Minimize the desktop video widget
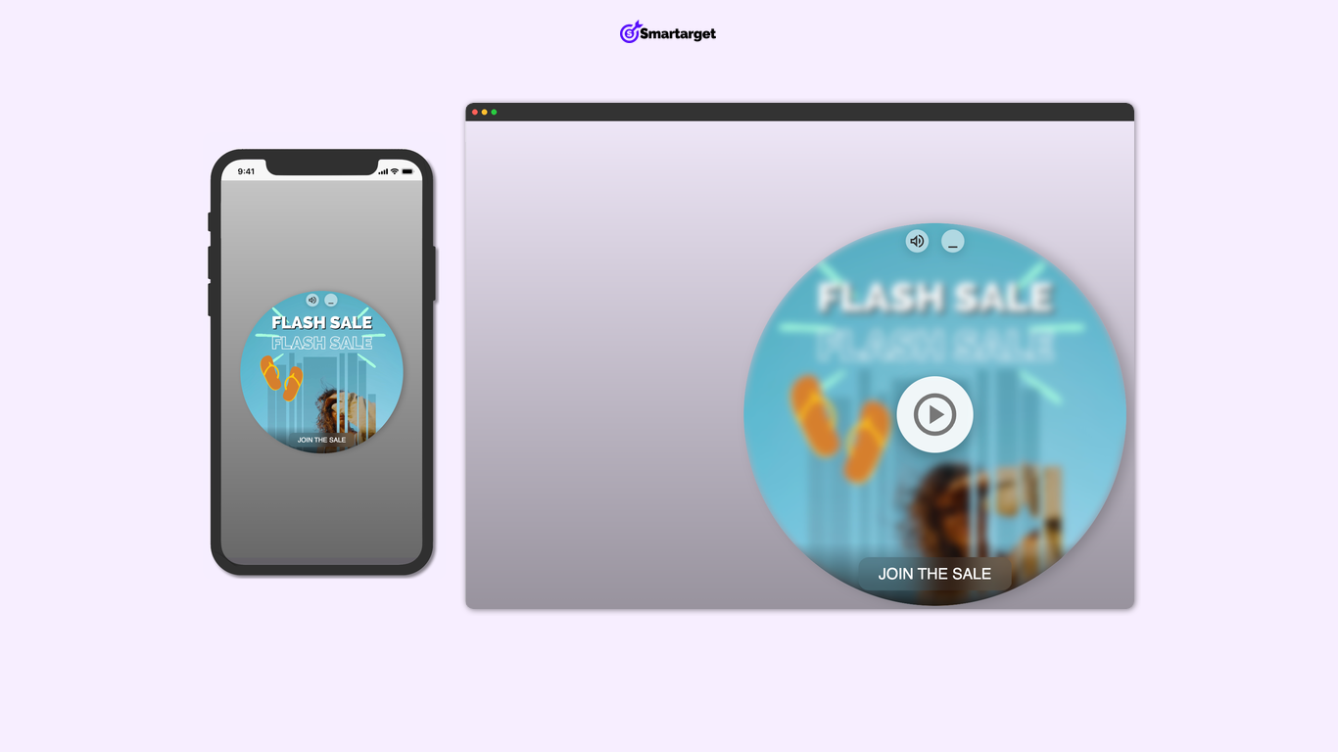The image size is (1338, 752). click(952, 241)
